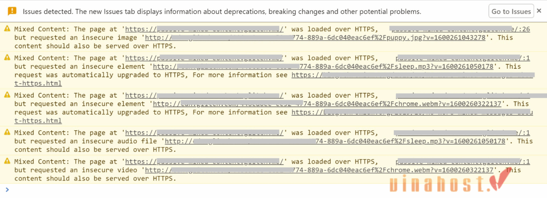
Task: Open the source link of the insecure video message
Action: [x=463, y=161]
